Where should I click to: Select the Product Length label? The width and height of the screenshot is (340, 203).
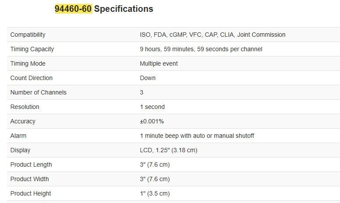tap(31, 164)
